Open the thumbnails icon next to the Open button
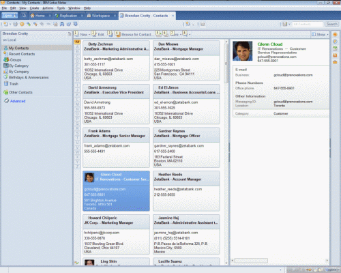341x273 pixels. [x=24, y=16]
